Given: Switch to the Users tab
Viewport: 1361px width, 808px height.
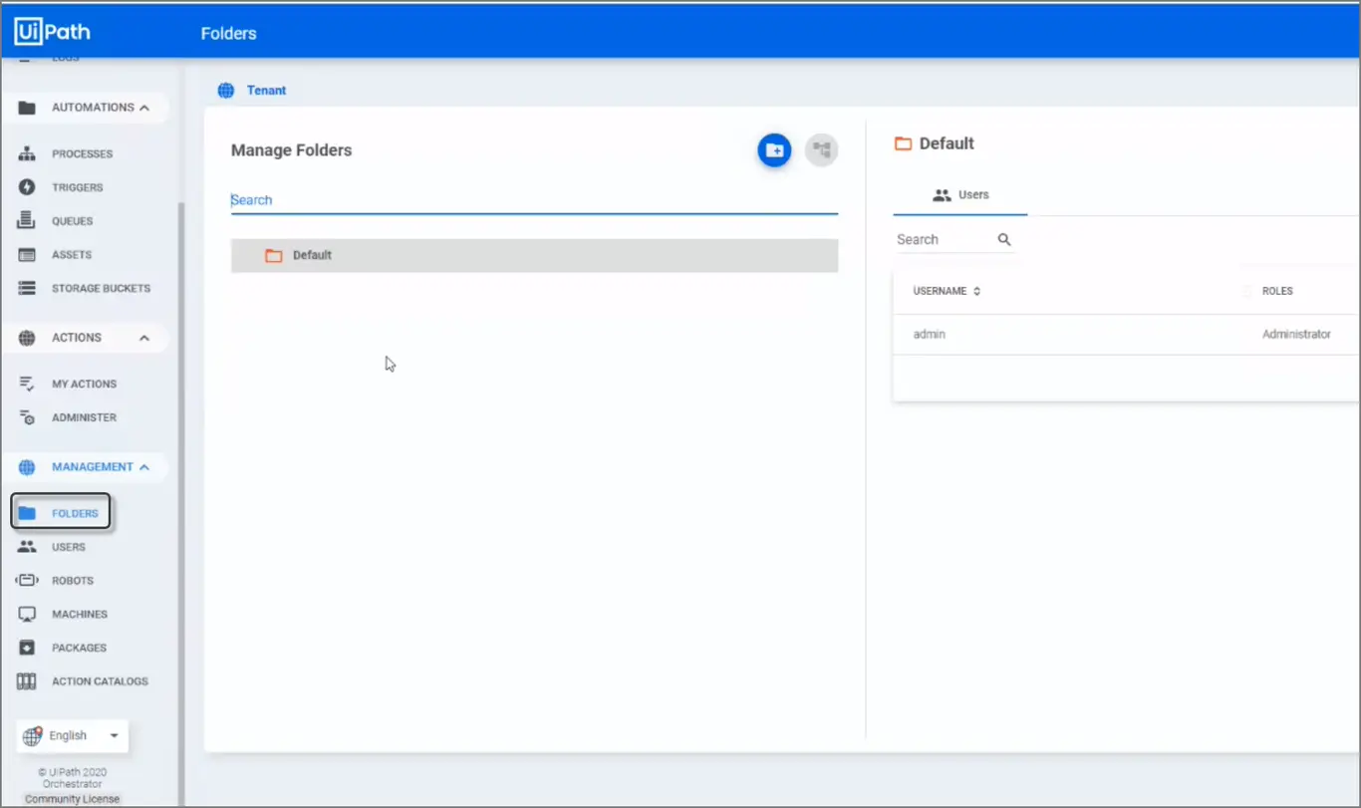Looking at the screenshot, I should 960,195.
